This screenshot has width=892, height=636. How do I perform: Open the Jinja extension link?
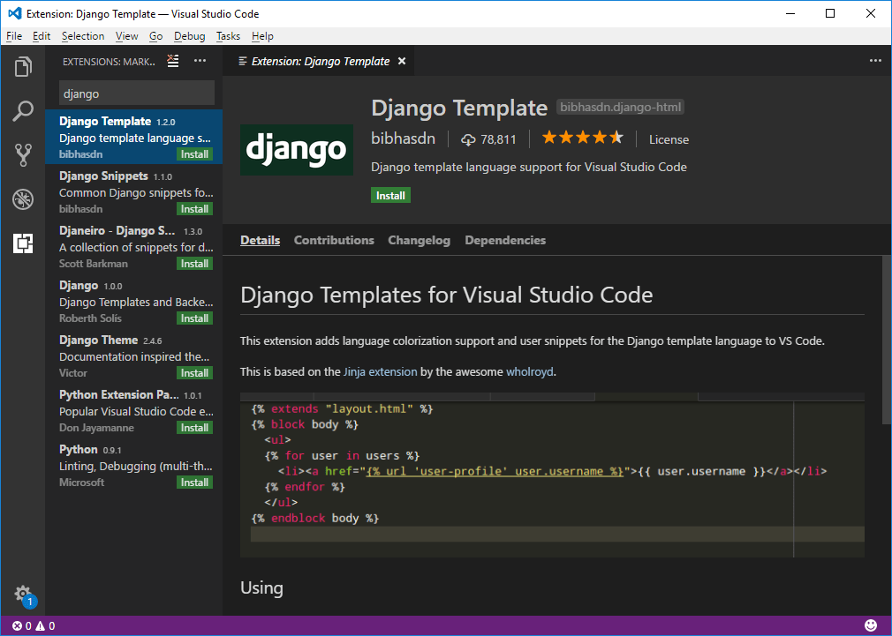[x=380, y=371]
